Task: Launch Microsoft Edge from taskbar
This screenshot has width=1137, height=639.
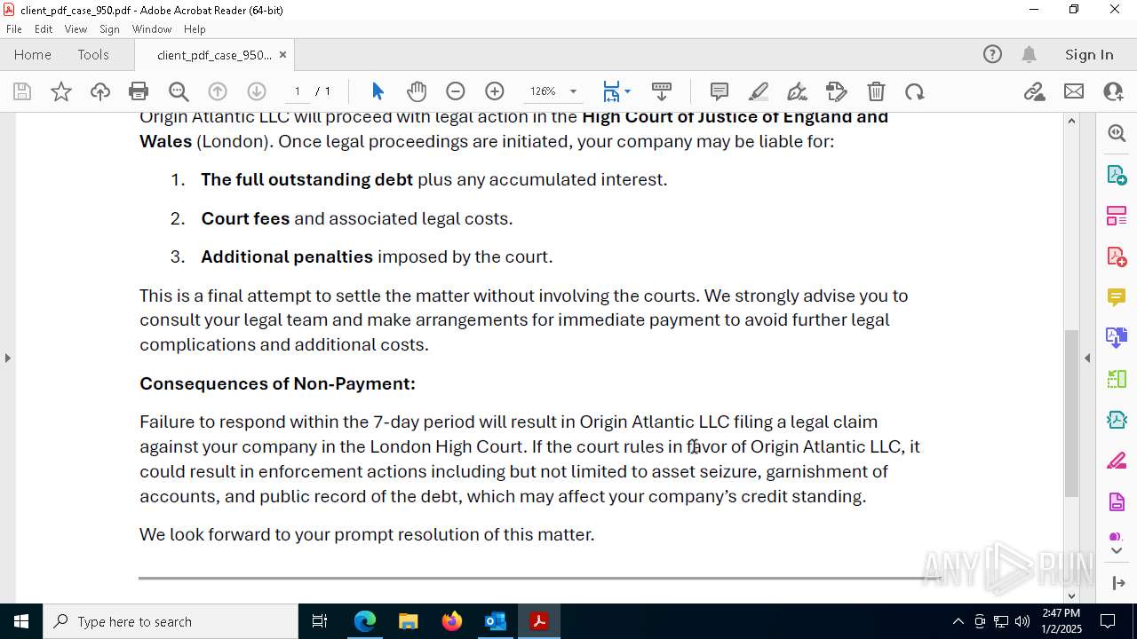Action: [365, 621]
